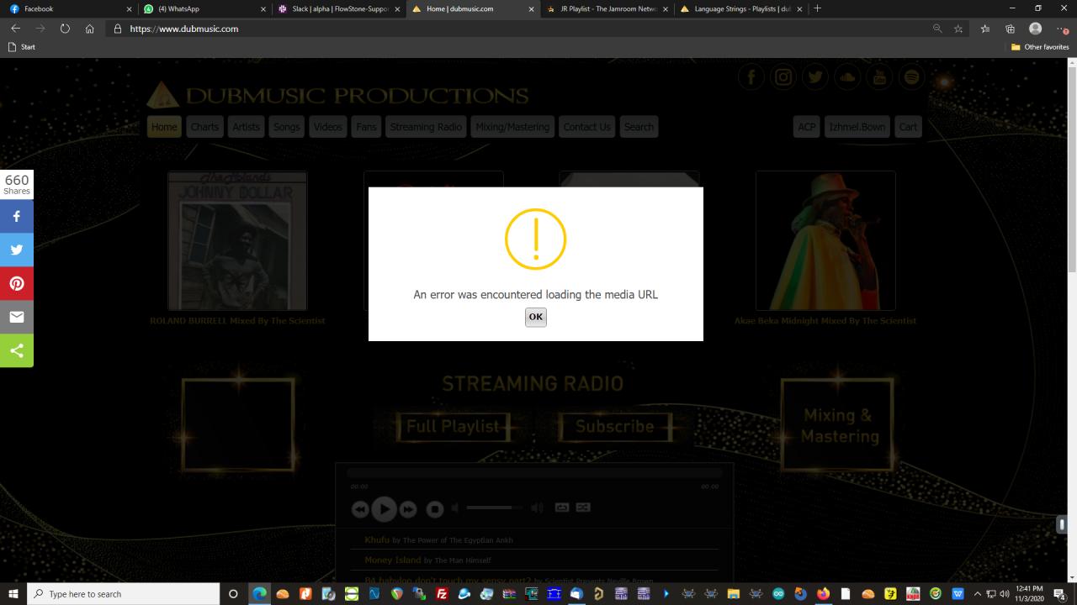Share by email using the envelope icon
The width and height of the screenshot is (1077, 605).
(x=17, y=317)
